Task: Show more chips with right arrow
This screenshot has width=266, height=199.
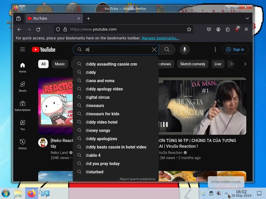Action: pos(245,64)
